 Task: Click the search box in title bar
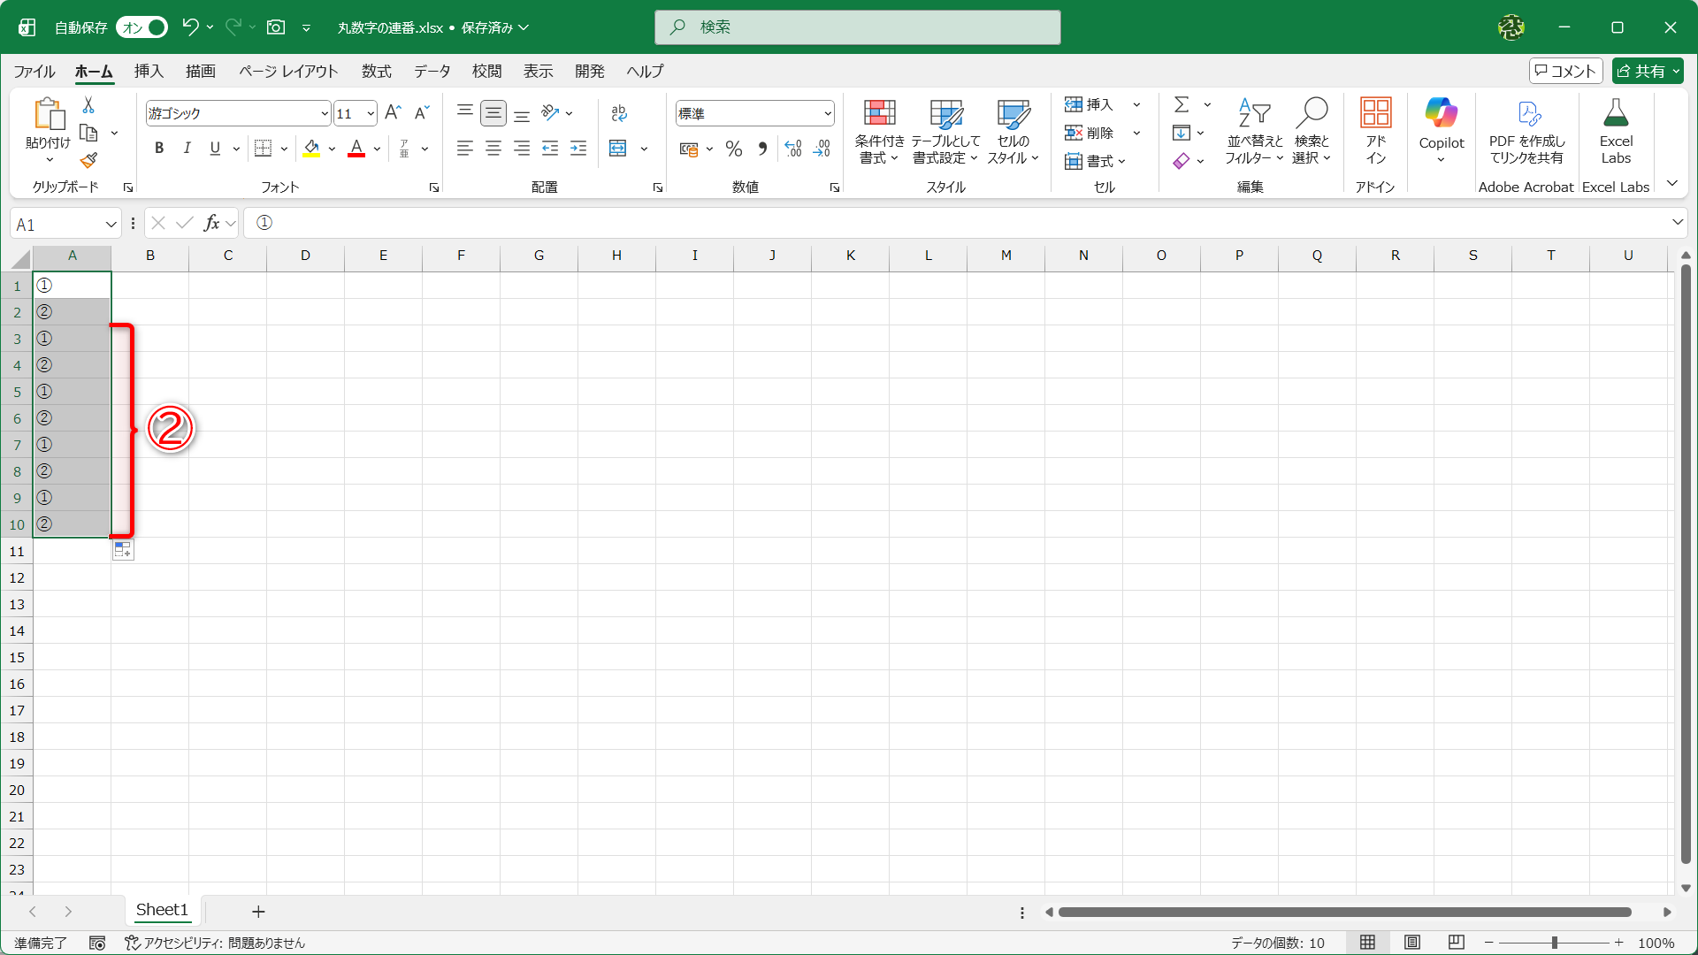[x=857, y=27]
